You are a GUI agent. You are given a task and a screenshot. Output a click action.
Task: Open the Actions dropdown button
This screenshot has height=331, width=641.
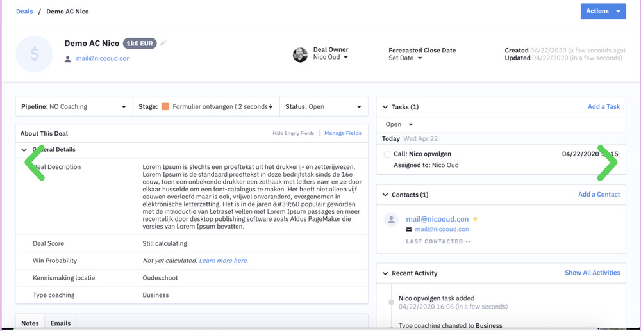pos(603,11)
